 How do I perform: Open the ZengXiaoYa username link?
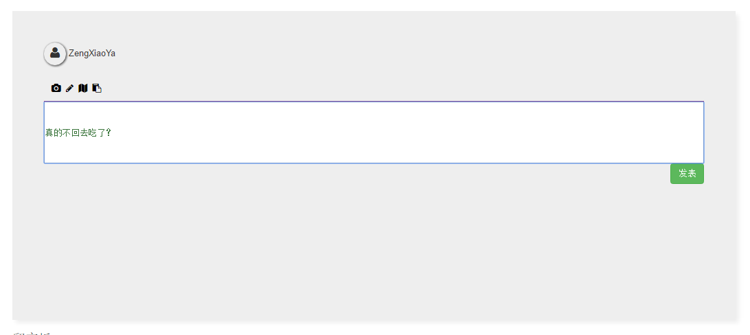click(x=92, y=54)
